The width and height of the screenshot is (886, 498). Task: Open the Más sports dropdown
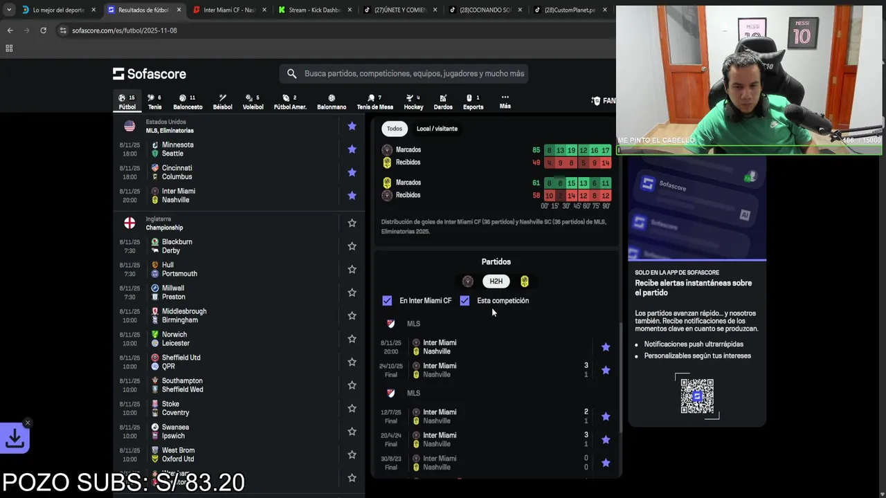point(505,102)
